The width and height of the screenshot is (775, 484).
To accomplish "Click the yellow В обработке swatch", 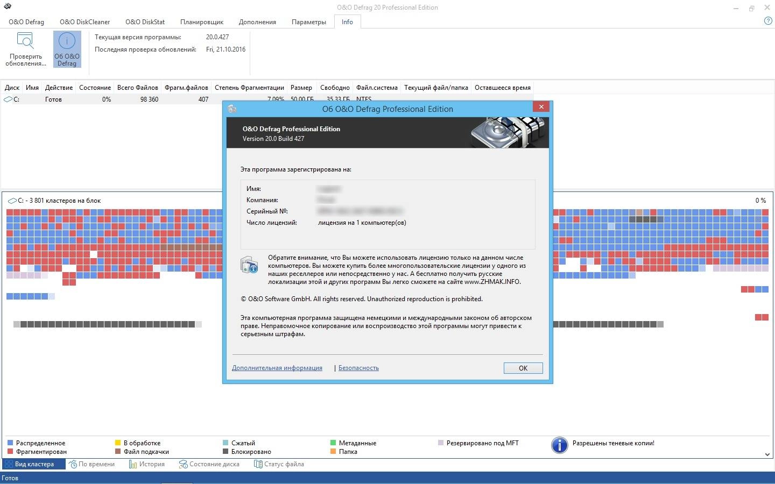I will pyautogui.click(x=118, y=443).
